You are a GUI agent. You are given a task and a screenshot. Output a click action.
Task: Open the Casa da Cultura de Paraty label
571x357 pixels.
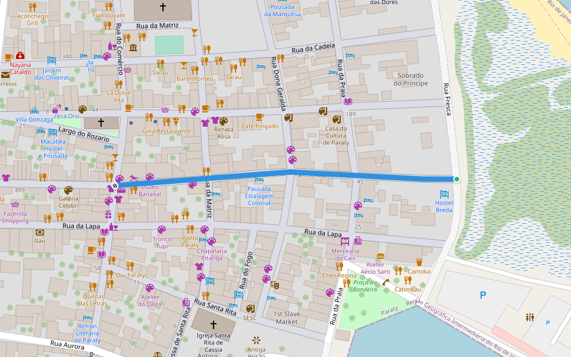point(336,135)
